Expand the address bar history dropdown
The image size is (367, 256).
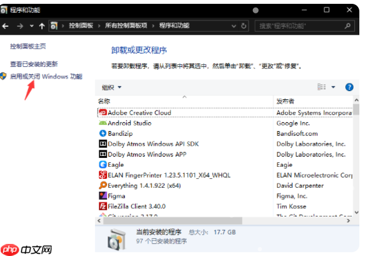pos(234,26)
